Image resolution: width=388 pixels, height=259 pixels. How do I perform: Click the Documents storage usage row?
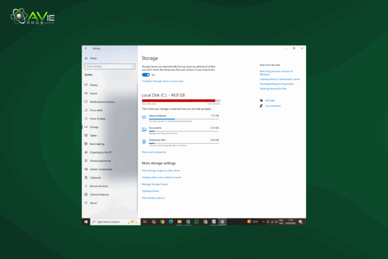click(180, 130)
